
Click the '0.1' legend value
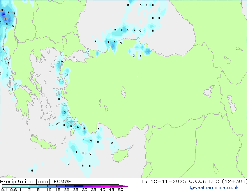point(4,189)
